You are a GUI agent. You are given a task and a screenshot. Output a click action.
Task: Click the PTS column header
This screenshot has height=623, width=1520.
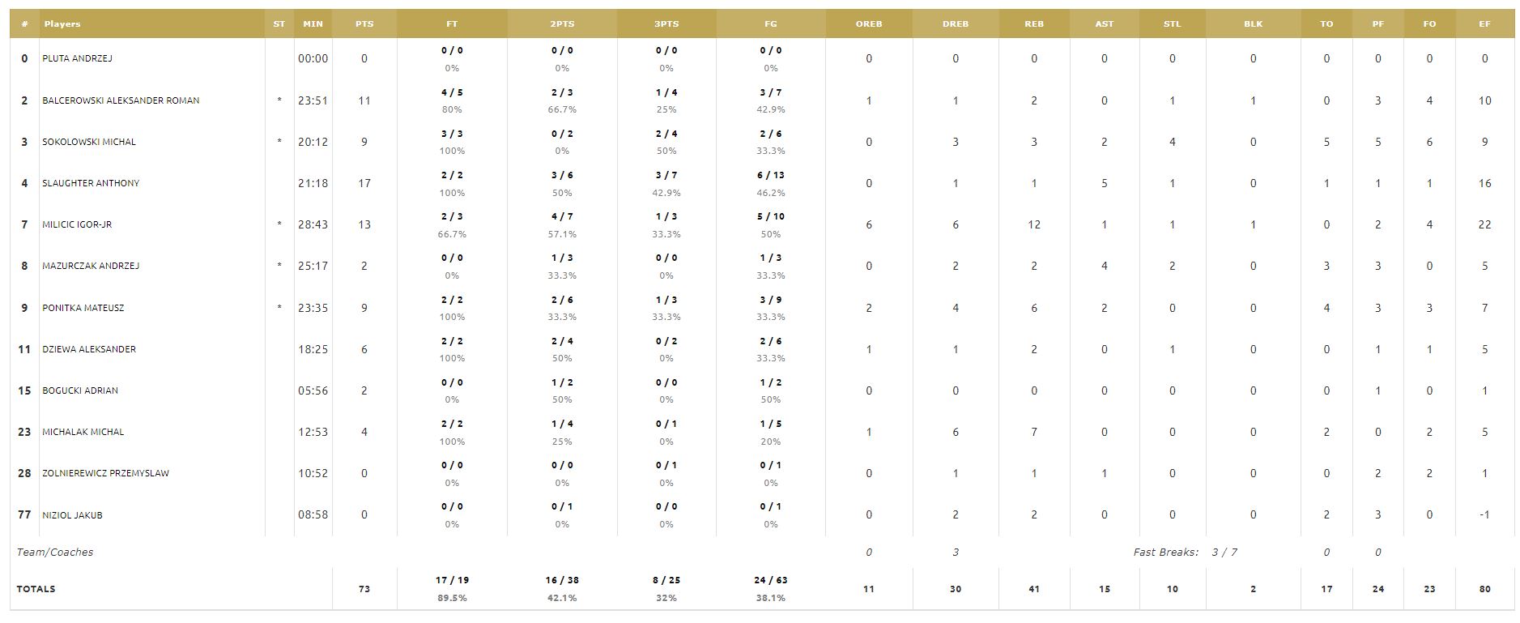click(364, 24)
